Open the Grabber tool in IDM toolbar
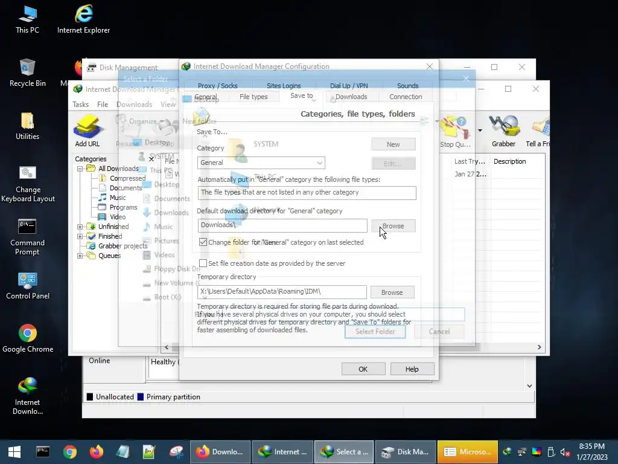The image size is (618, 464). 504,132
